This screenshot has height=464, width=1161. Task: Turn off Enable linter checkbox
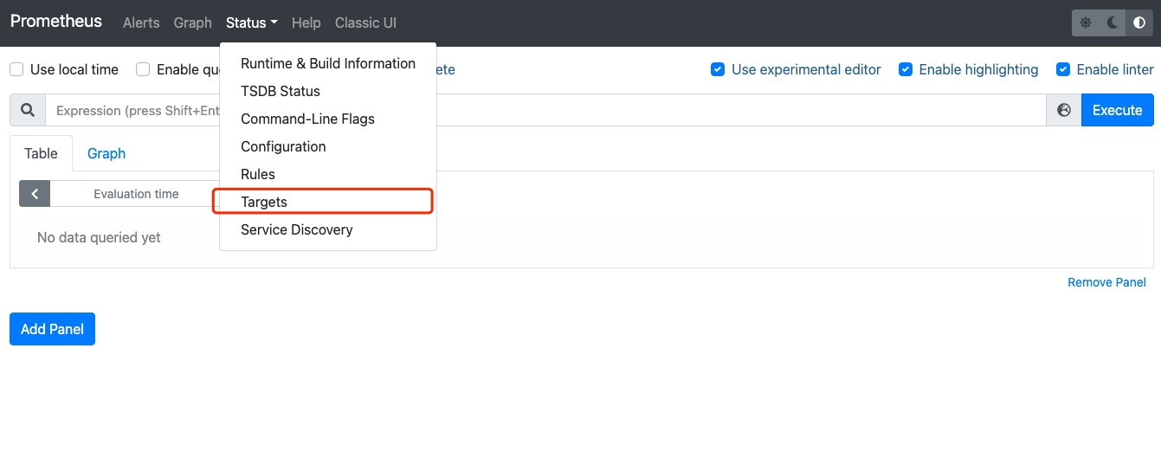point(1063,69)
